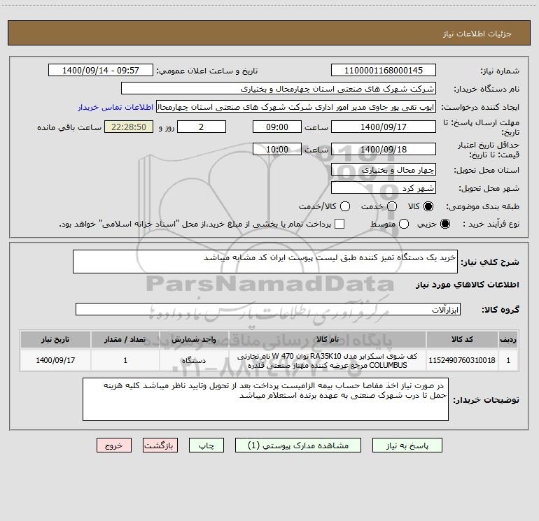Click need number field 1100001168000145
539x521 pixels.
tap(384, 71)
